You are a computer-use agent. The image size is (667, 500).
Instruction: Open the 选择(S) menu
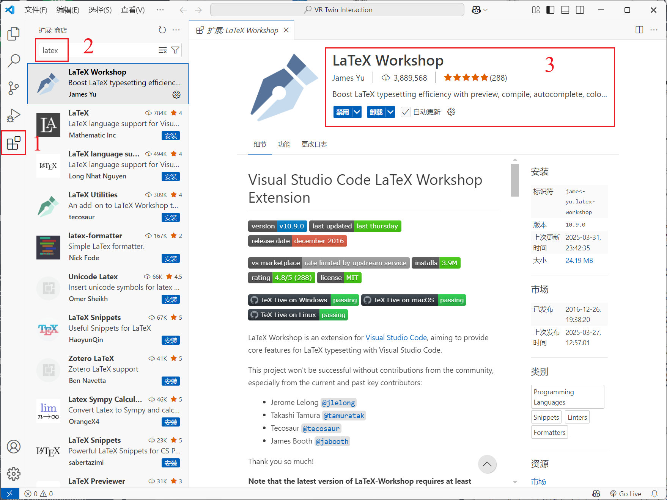point(100,10)
